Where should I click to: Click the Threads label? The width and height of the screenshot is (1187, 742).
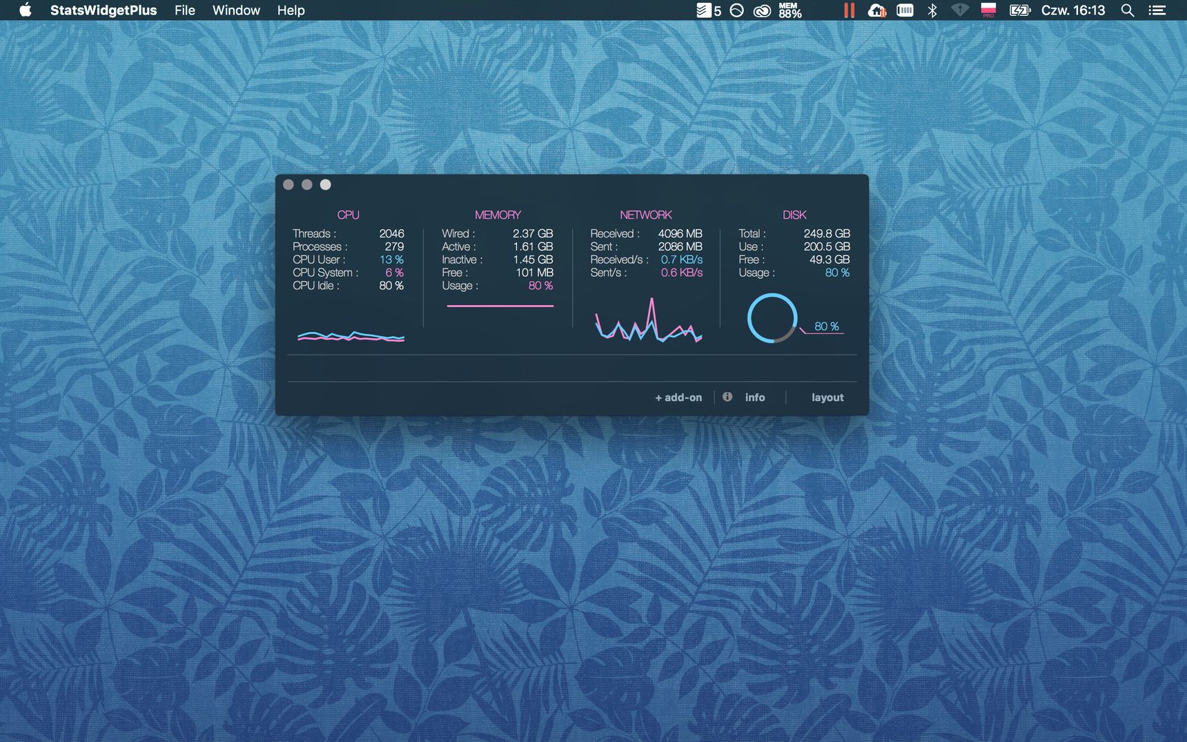point(314,233)
